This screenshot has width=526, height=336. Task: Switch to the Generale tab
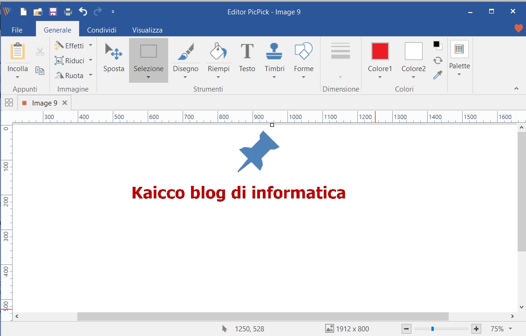click(x=57, y=30)
